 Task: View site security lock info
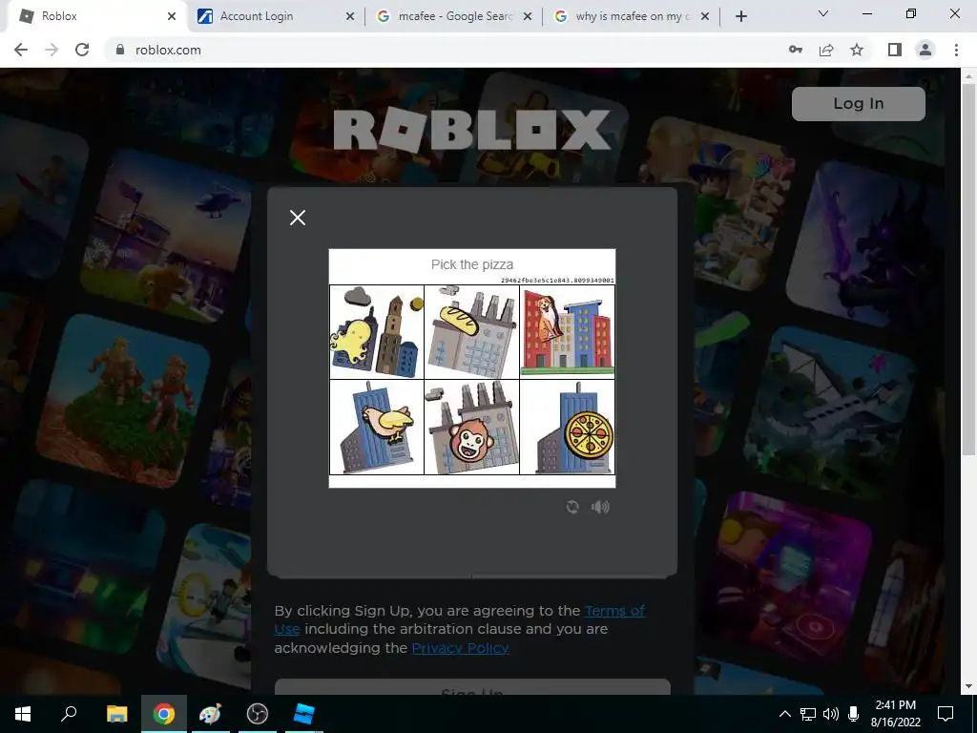coord(120,50)
